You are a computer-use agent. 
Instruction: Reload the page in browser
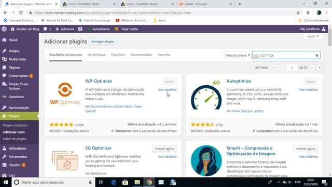[21, 12]
